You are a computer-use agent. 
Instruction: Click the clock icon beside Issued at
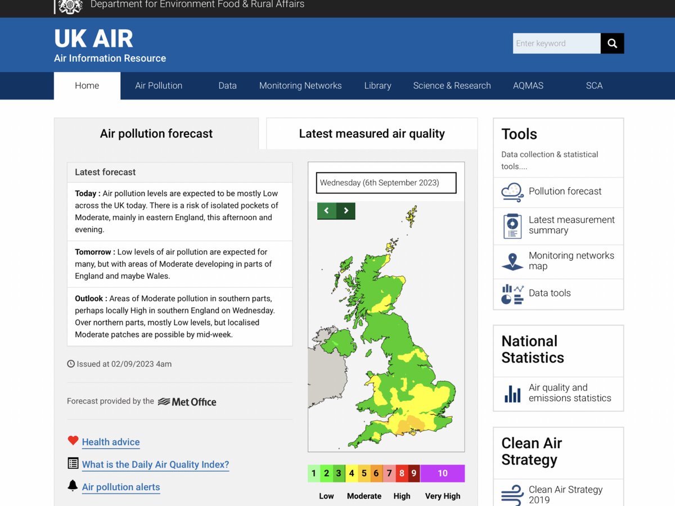71,364
